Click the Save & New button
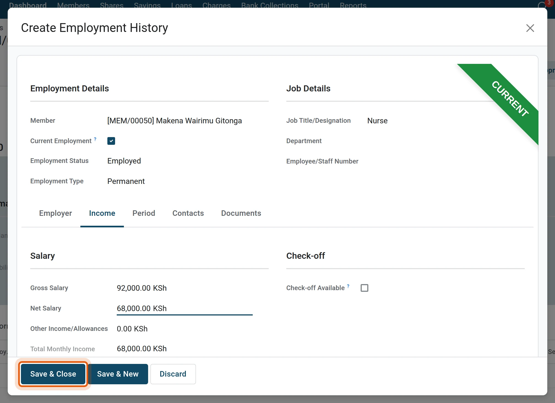This screenshot has height=403, width=555. pyautogui.click(x=118, y=374)
